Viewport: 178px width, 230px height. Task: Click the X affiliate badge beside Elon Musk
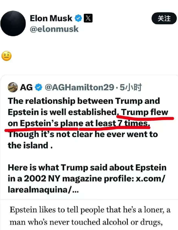tap(88, 18)
